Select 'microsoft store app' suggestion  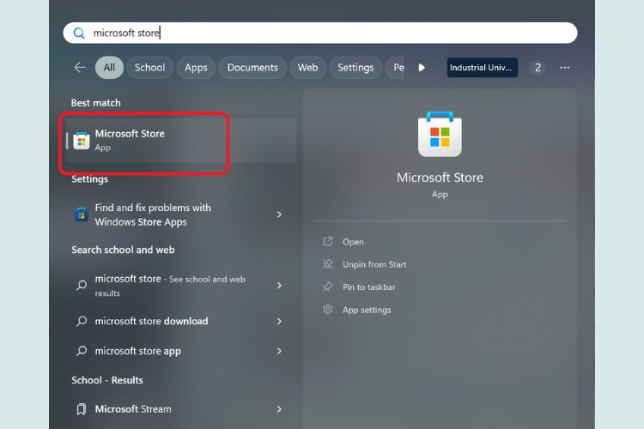tap(180, 351)
